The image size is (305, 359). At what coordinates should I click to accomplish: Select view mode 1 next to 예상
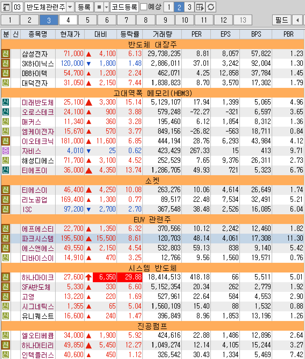(169, 7)
